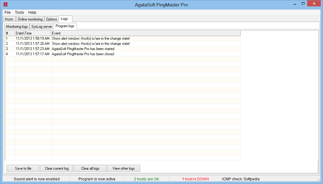Open the Help menu

[x=32, y=12]
